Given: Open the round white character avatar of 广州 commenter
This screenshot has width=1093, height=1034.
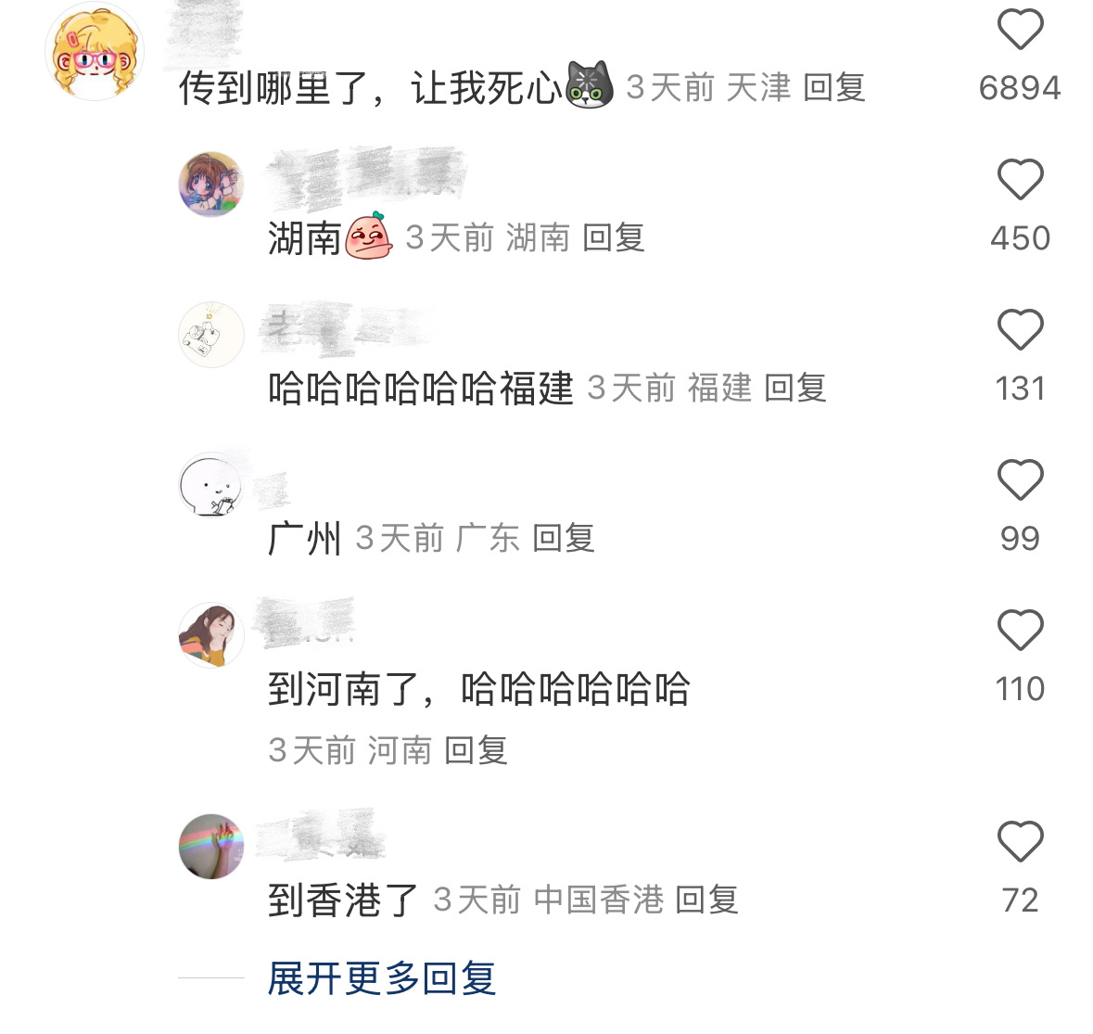Looking at the screenshot, I should (x=211, y=485).
